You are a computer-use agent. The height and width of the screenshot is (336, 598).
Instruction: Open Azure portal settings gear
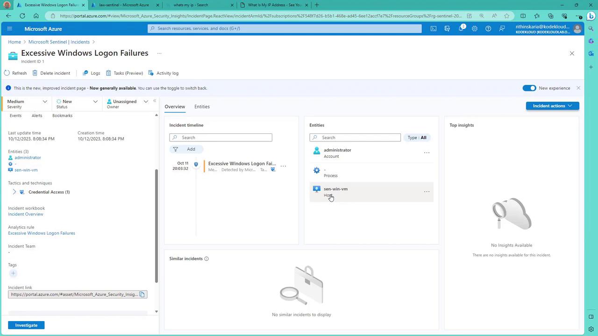474,28
